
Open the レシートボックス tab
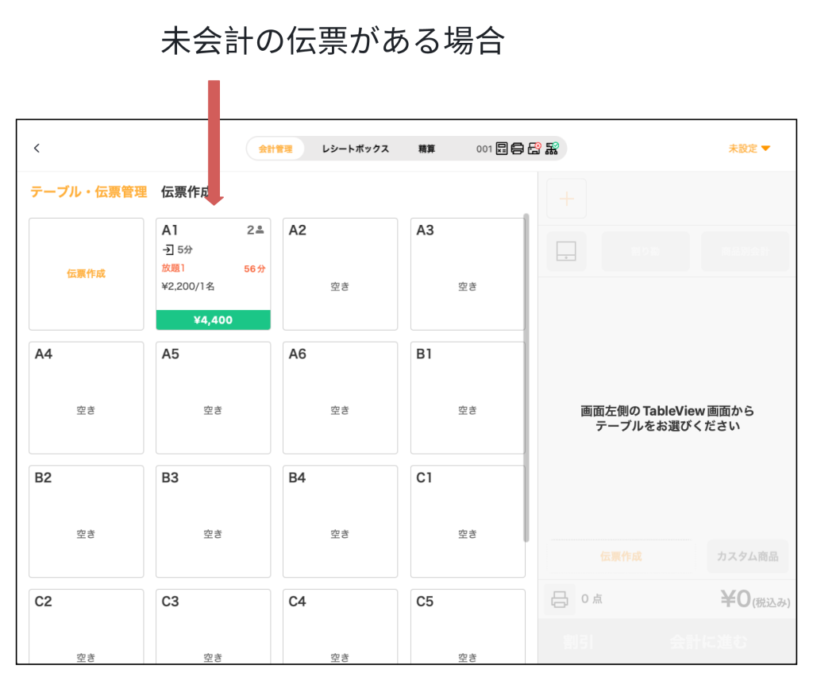355,149
